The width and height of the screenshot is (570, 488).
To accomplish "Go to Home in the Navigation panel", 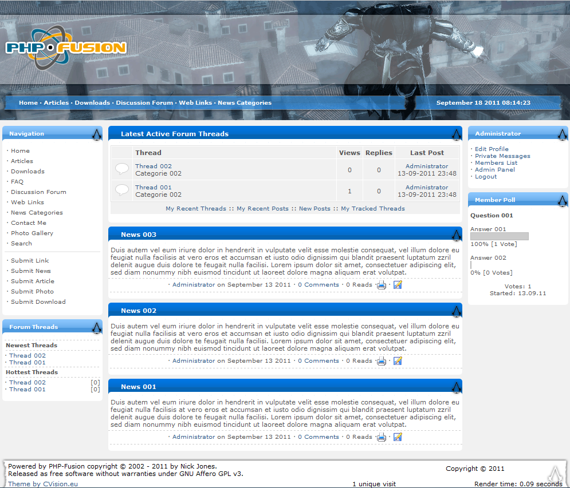I will click(21, 150).
